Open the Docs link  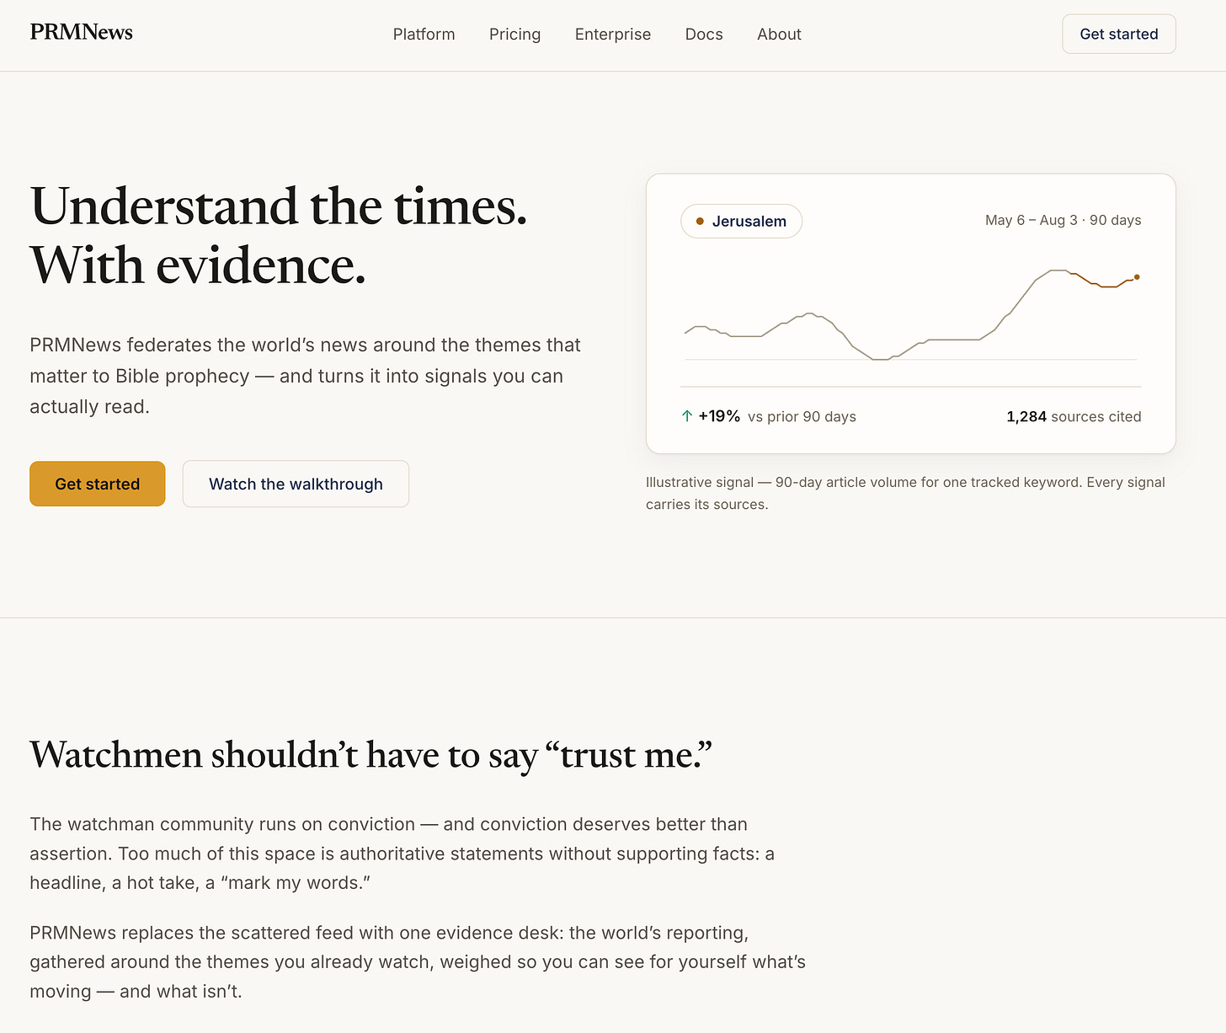704,35
